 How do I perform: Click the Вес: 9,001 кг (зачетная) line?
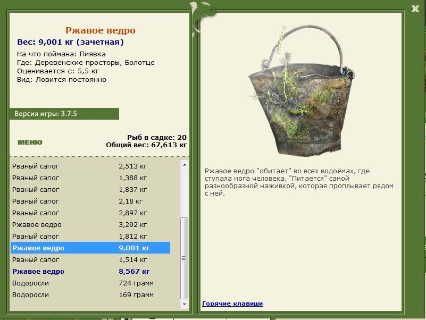pyautogui.click(x=70, y=42)
